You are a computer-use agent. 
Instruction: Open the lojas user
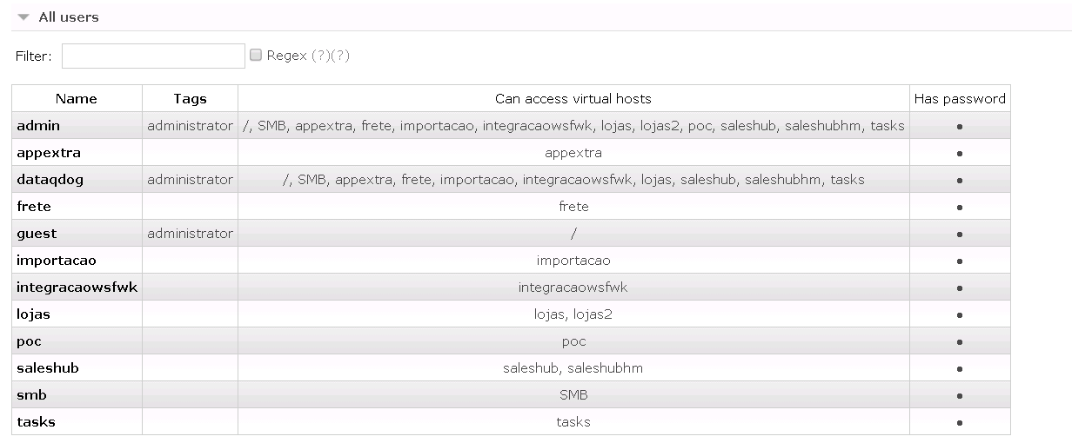(33, 314)
